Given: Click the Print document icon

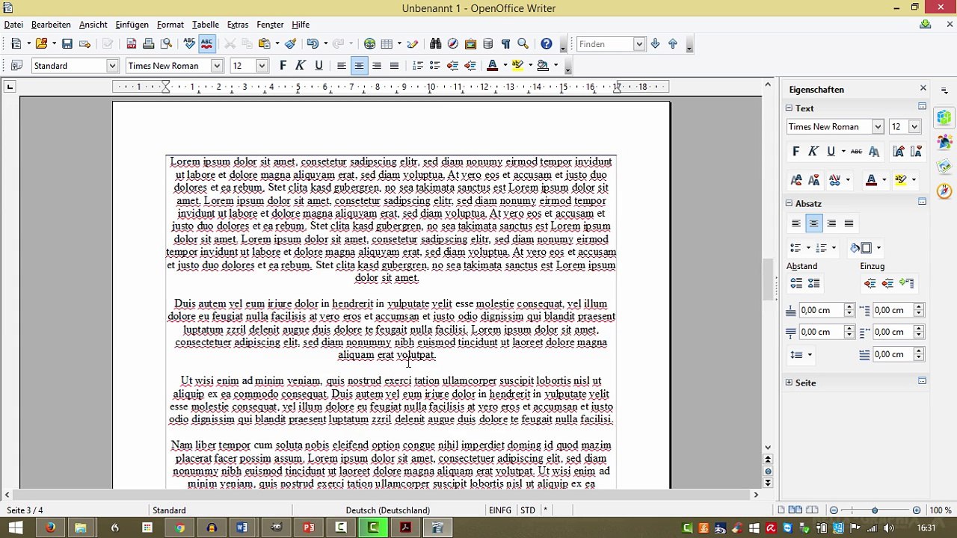Looking at the screenshot, I should pyautogui.click(x=149, y=44).
